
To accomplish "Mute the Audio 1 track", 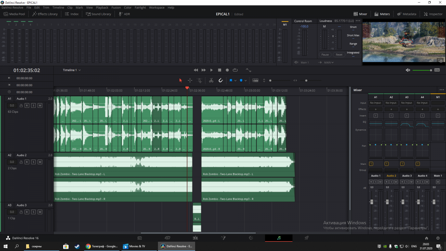I will click(x=40, y=106).
